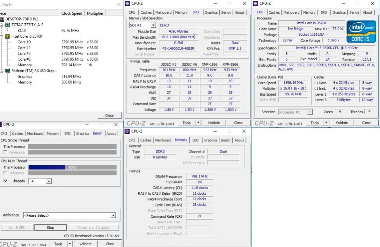The width and height of the screenshot is (380, 247).
Task: Click Validate in the Bench window
Action: (x=85, y=244)
